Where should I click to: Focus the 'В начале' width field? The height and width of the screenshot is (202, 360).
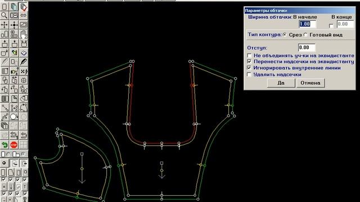[307, 24]
